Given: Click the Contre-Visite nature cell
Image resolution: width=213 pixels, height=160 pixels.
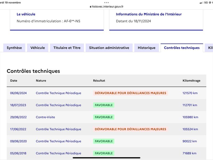Looking at the screenshot, I should pyautogui.click(x=45, y=117).
